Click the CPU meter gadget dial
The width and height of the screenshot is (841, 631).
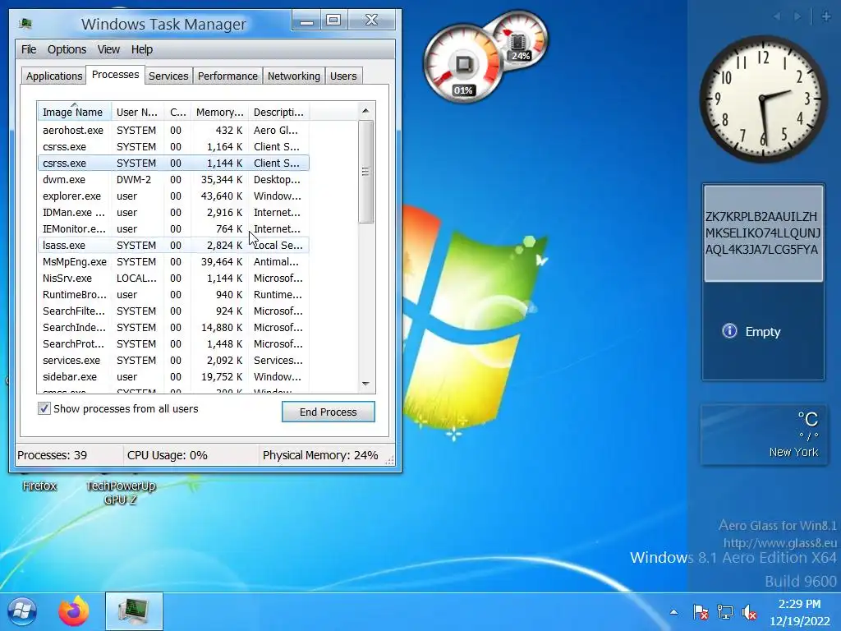tap(463, 64)
